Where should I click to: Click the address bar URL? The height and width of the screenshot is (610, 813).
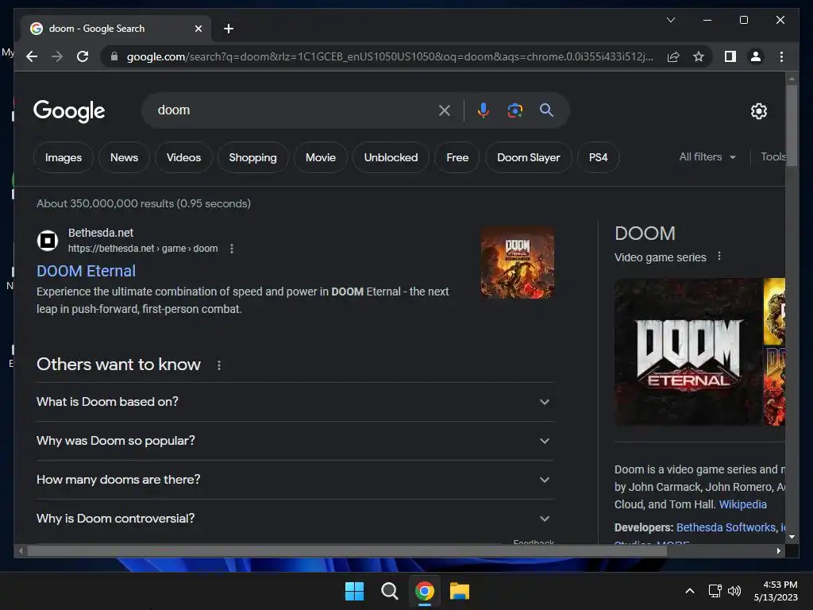point(390,56)
